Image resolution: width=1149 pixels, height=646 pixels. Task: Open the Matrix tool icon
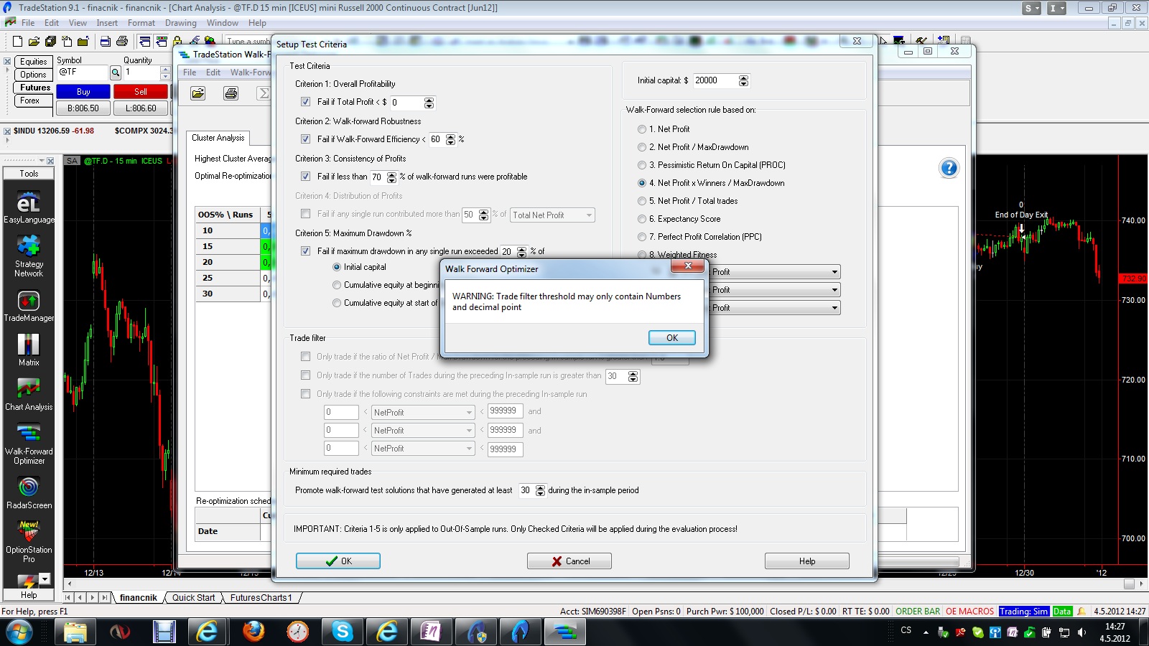(29, 350)
